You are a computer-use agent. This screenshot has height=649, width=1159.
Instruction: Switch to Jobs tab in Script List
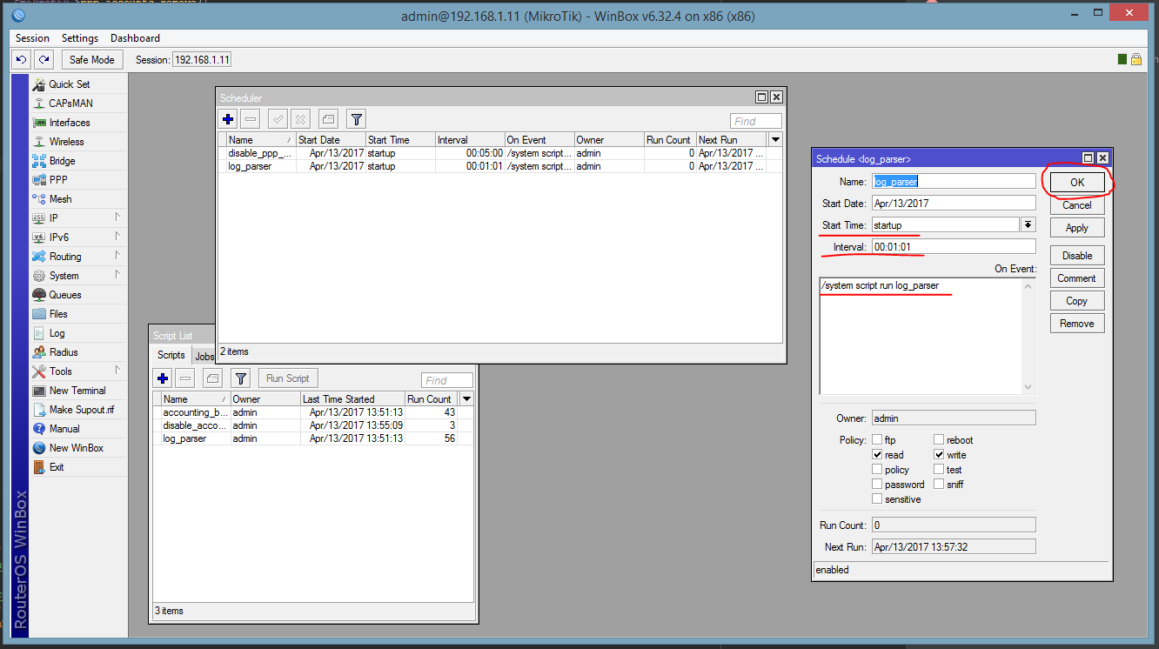click(x=204, y=356)
